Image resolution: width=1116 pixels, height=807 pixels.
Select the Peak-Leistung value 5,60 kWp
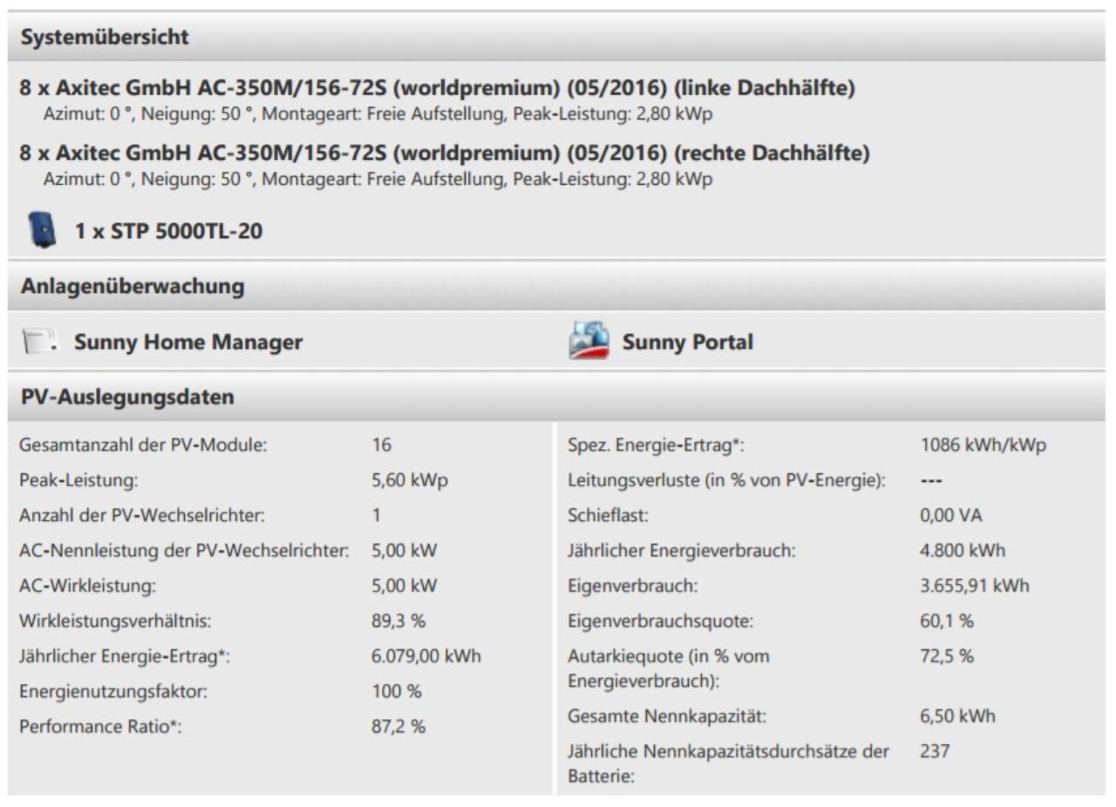[x=409, y=480]
